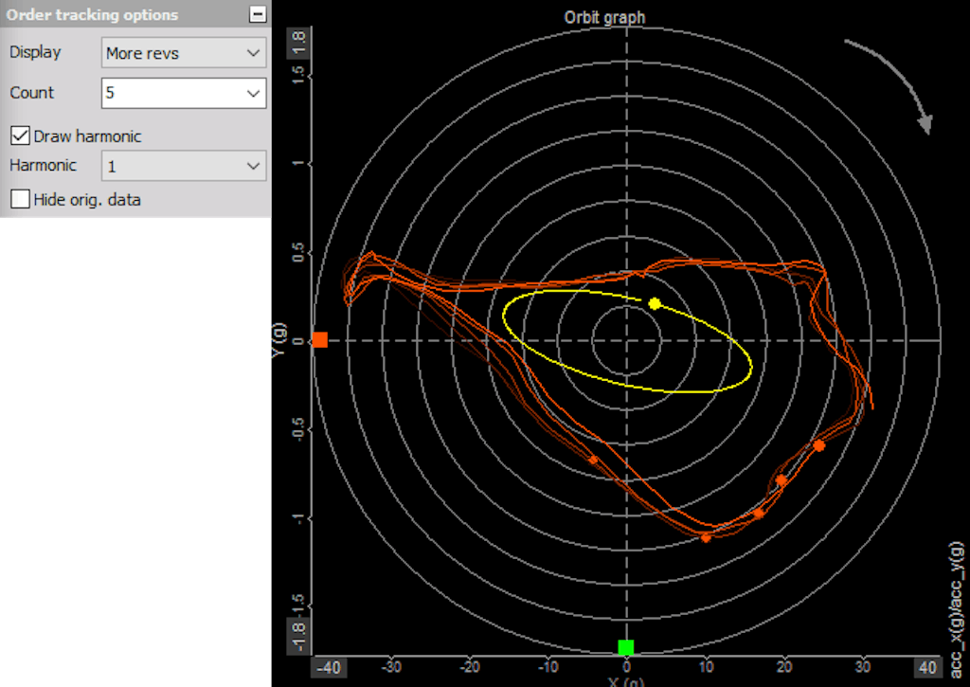Viewport: 970px width, 687px height.
Task: Click the X-axis tick label -20
Action: tap(469, 666)
